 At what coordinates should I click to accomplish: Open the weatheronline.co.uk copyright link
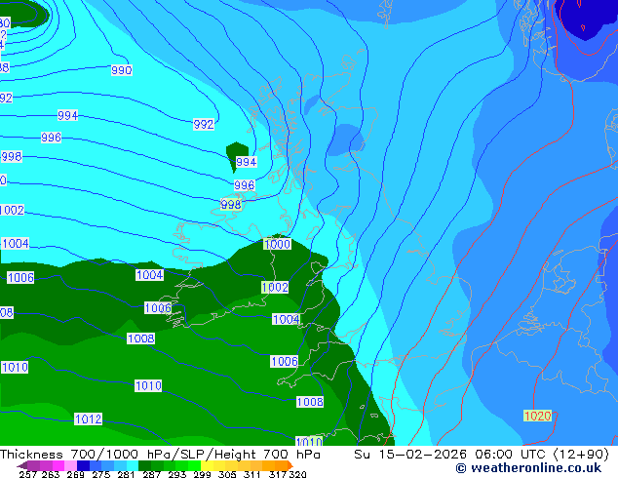528,468
